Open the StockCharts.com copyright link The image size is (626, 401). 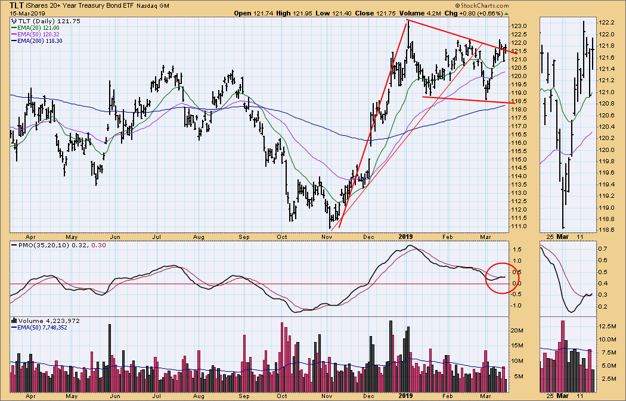tap(482, 5)
